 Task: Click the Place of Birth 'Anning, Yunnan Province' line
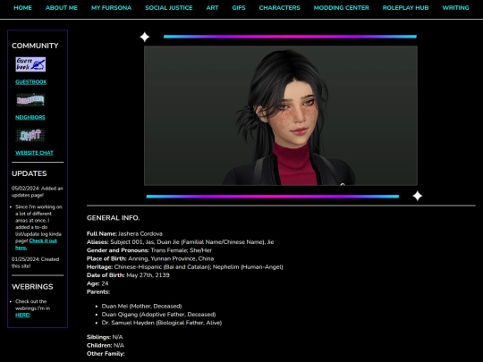pyautogui.click(x=150, y=258)
